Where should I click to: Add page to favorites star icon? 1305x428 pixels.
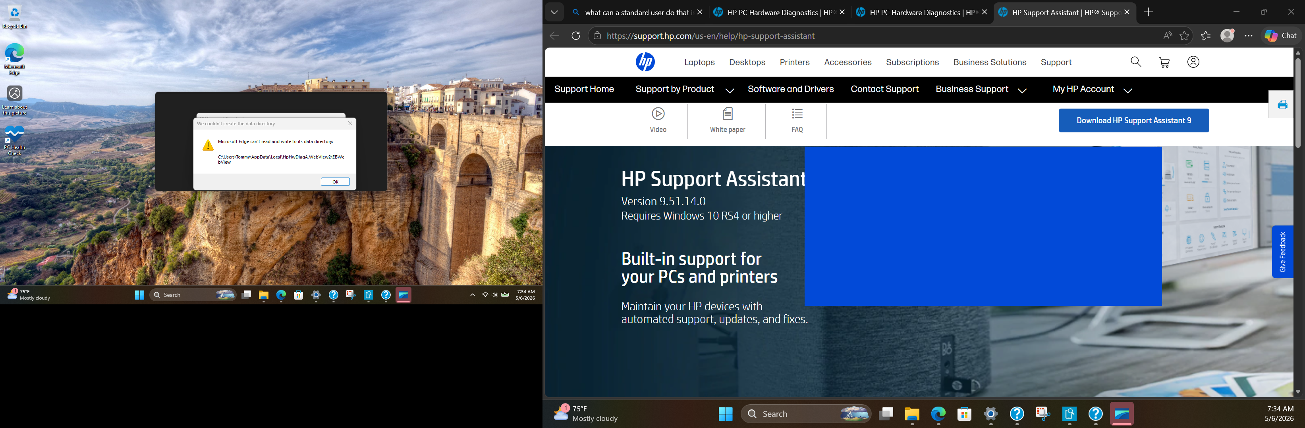[1184, 36]
